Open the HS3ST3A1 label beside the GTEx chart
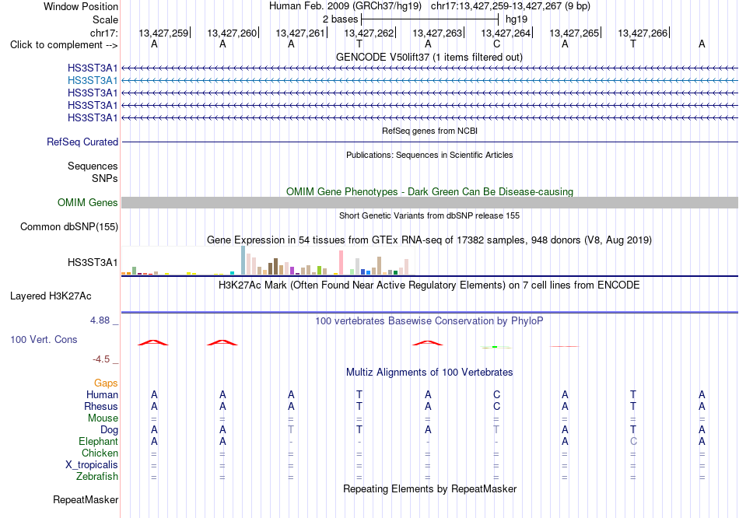 coord(93,263)
